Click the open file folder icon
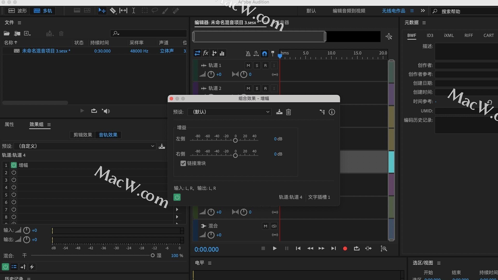 (7, 33)
